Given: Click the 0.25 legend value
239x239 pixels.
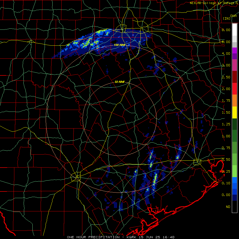Looking at the screenshot, I should (x=226, y=172).
